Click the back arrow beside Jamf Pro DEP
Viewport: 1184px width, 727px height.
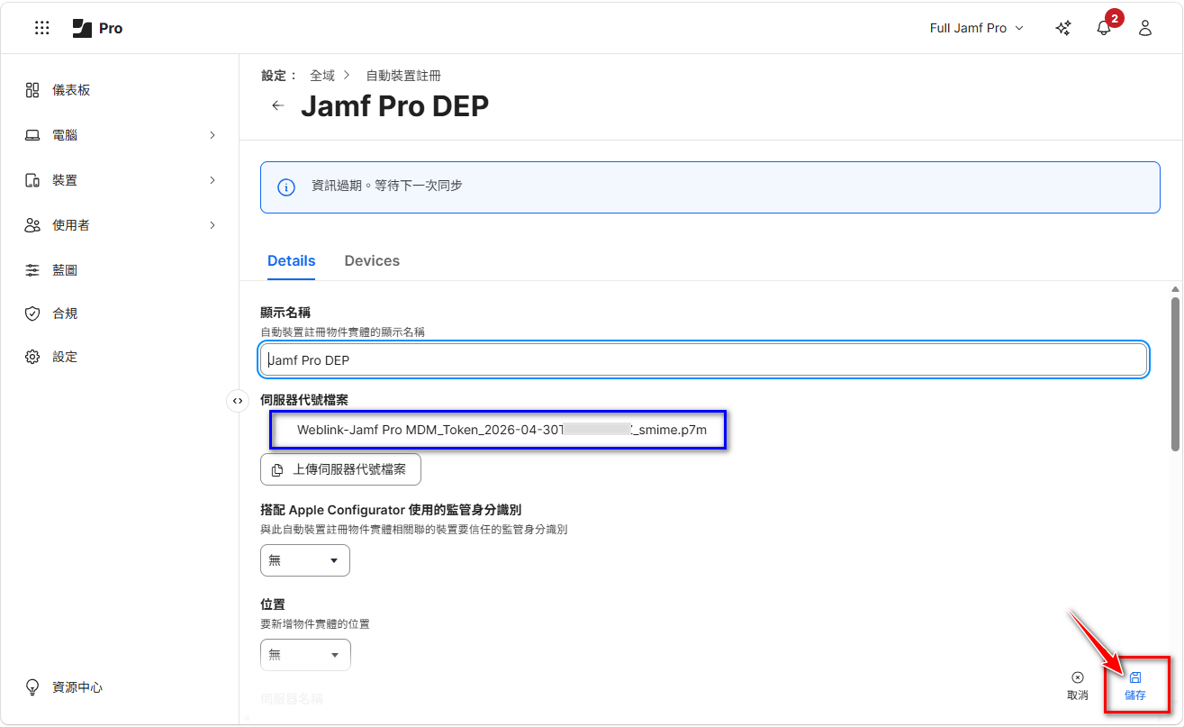pyautogui.click(x=278, y=105)
